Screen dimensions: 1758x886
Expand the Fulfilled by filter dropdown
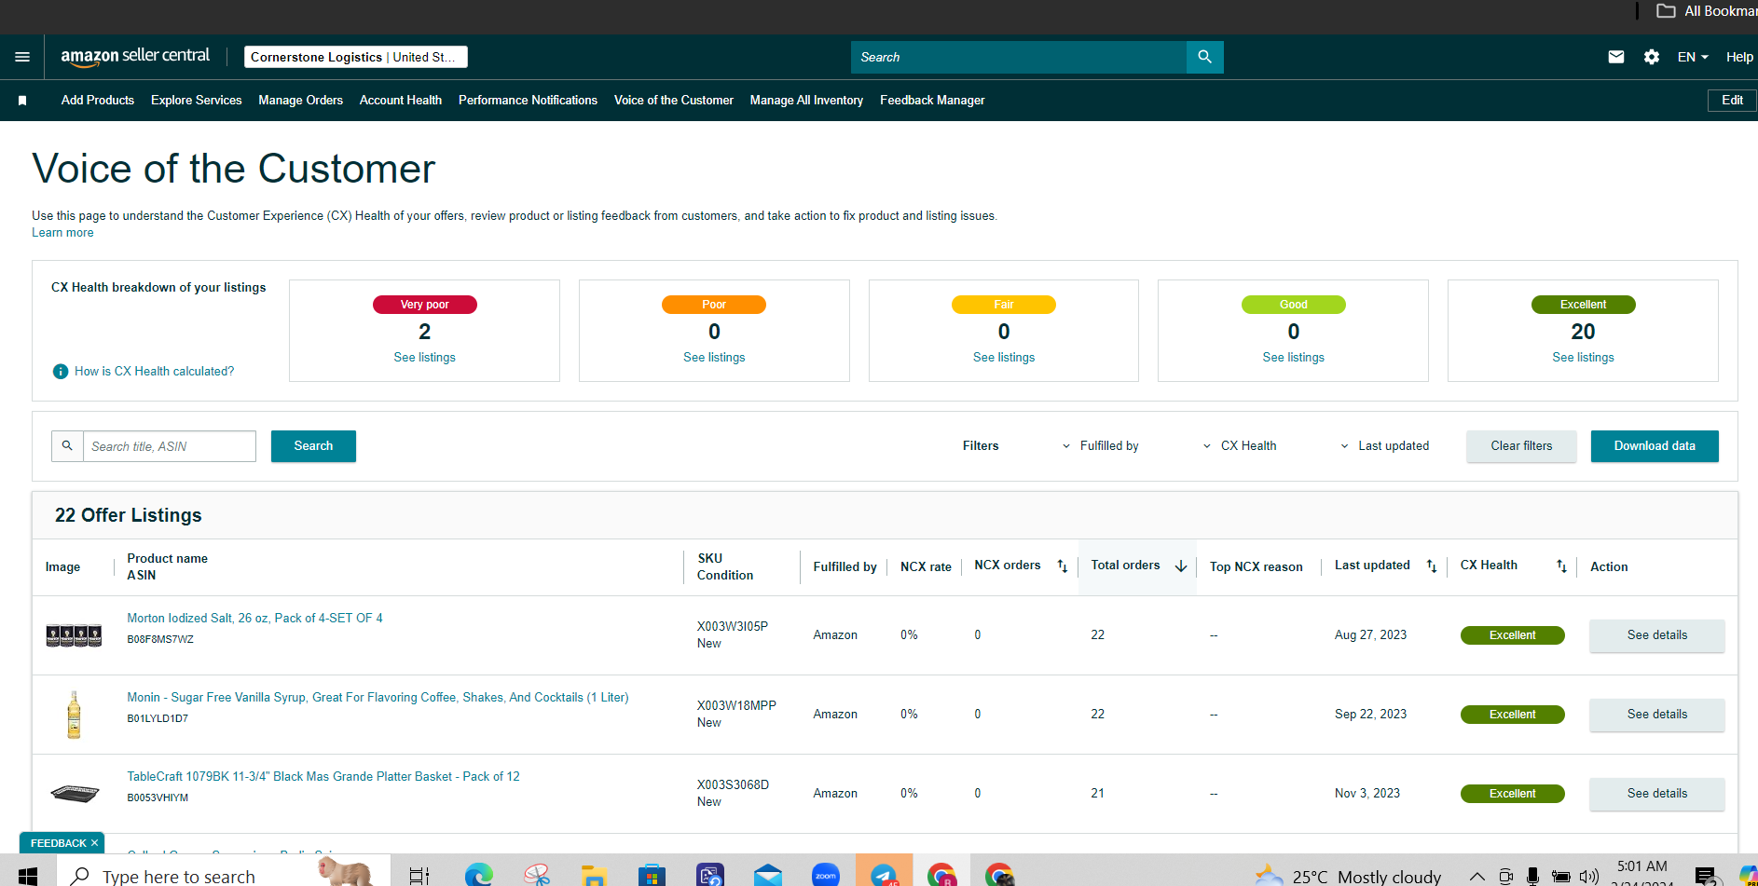[x=1100, y=446]
